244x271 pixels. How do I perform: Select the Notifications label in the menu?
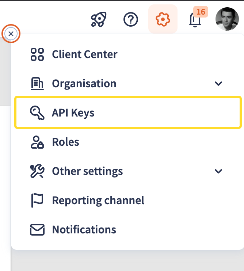click(84, 230)
